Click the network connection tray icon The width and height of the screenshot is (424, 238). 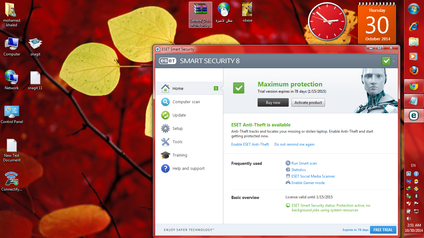point(416,211)
